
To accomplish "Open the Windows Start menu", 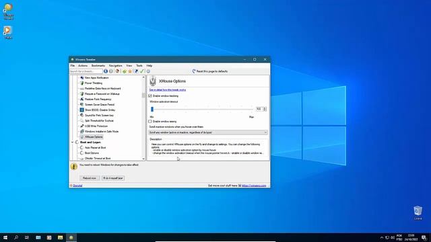I will click(5, 237).
